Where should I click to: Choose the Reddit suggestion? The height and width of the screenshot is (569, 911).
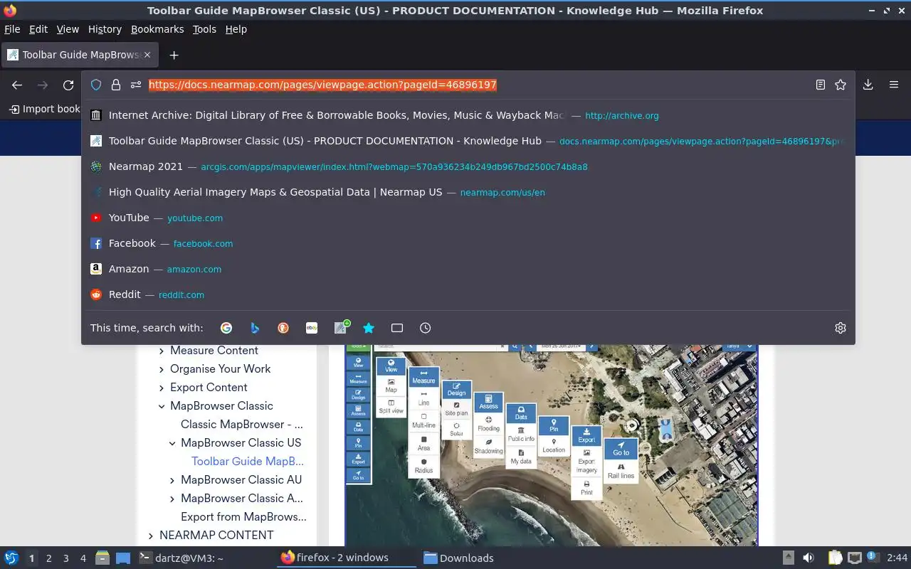point(468,294)
